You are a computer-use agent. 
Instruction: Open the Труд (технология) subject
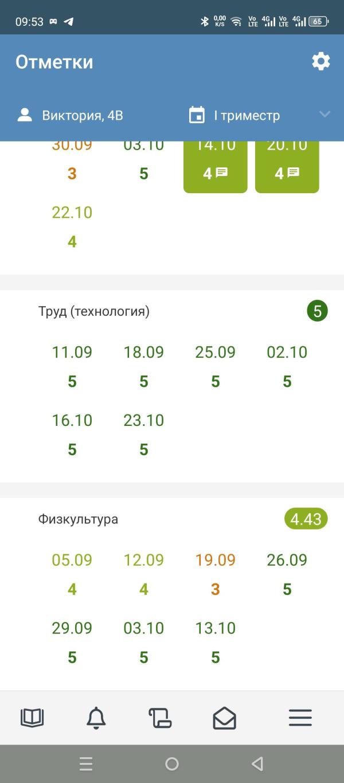coord(94,311)
